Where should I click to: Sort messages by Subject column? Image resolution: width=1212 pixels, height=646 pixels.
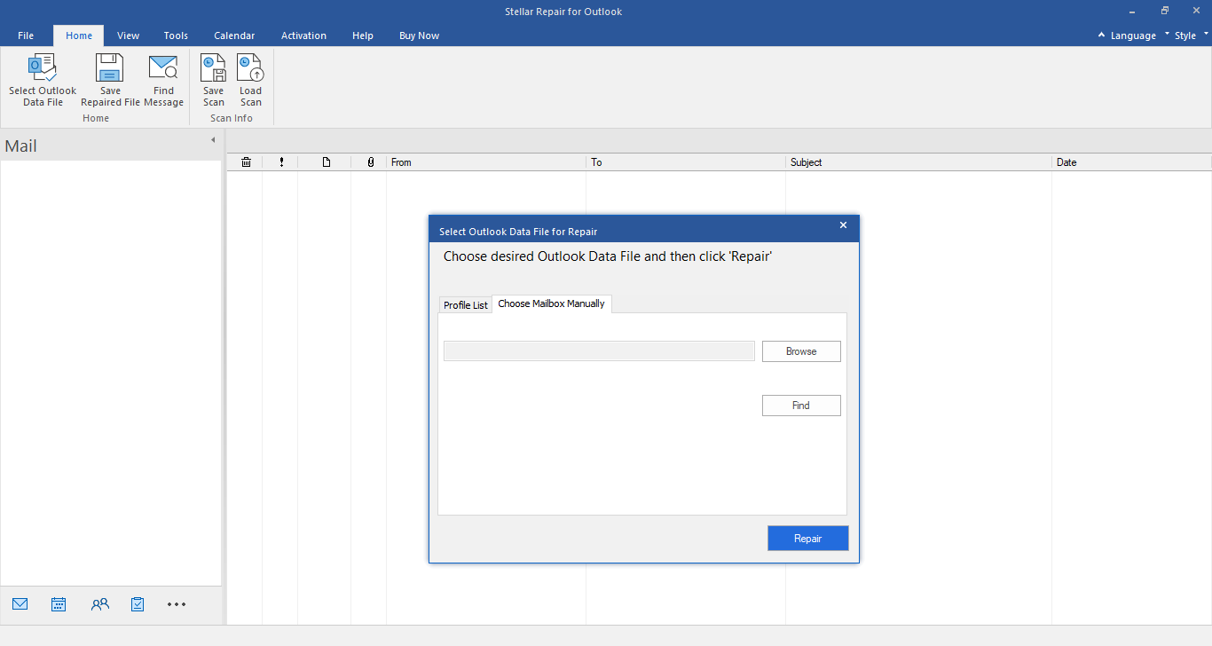click(918, 162)
